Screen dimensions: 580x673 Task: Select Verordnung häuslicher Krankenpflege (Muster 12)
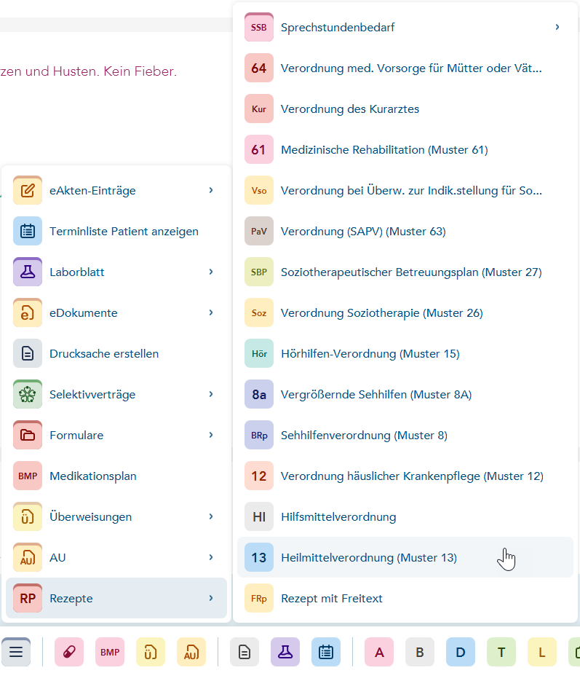(405, 476)
